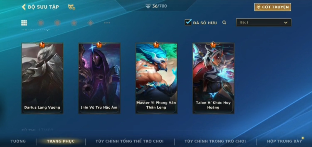Open the theater masks icon next to Bộ Sưu Tập
The height and width of the screenshot is (147, 312).
pos(72,7)
